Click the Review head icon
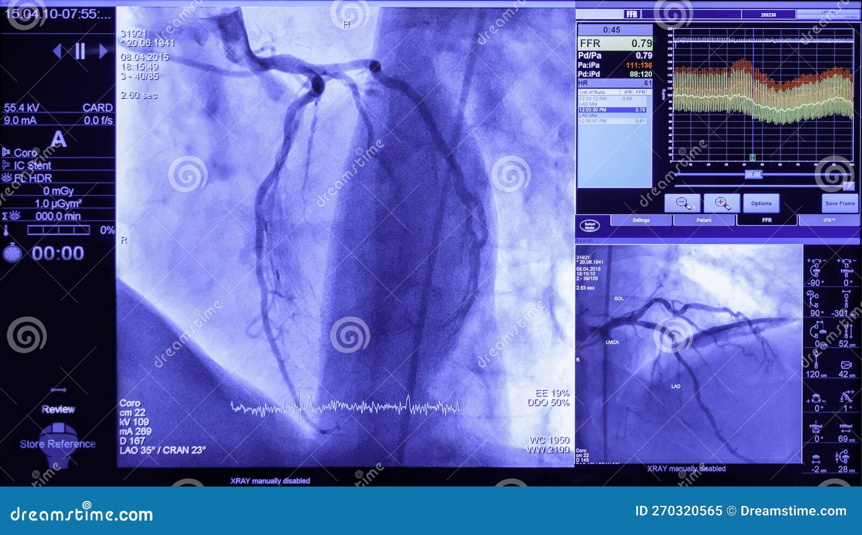 59,442
